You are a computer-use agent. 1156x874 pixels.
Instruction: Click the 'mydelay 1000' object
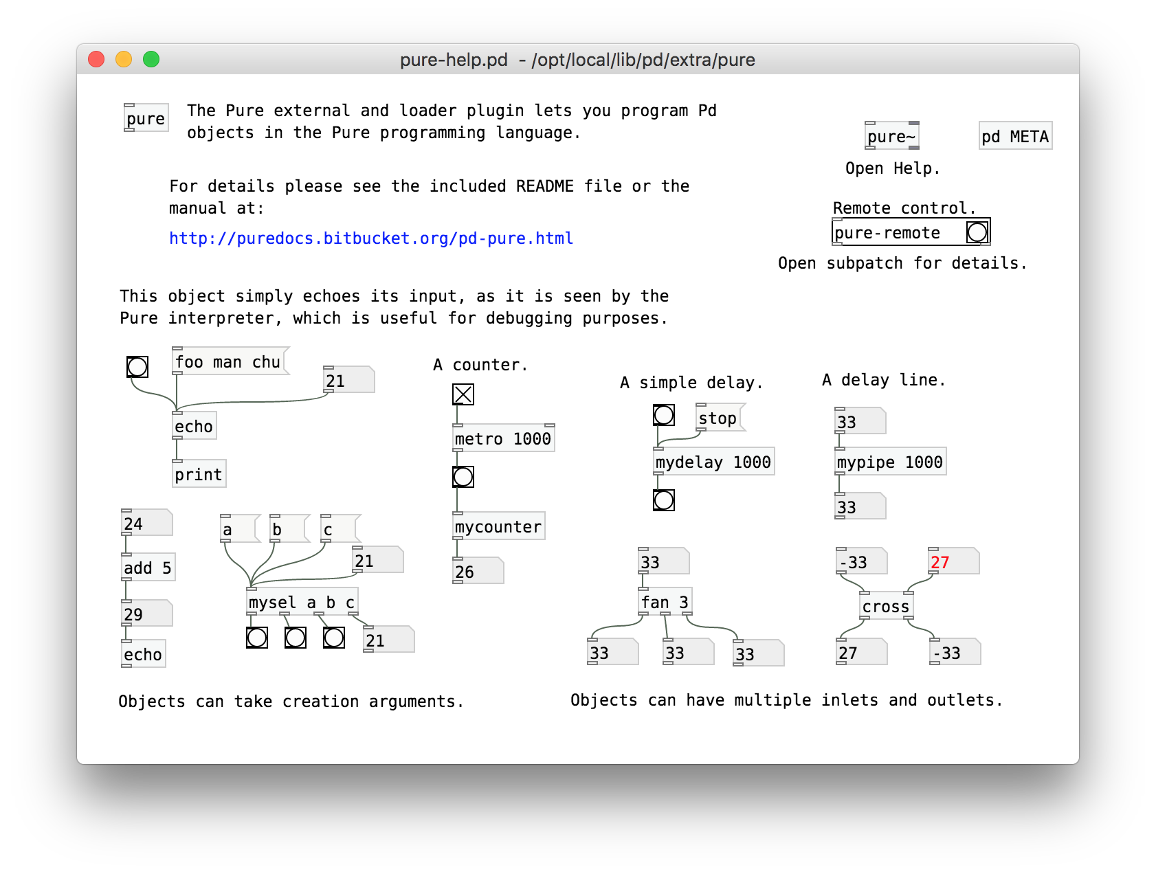[714, 462]
